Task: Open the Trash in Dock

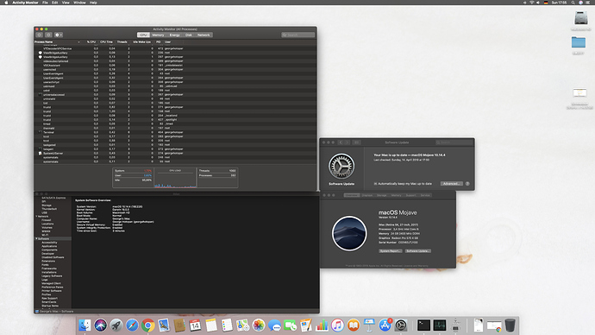Action: 510,326
